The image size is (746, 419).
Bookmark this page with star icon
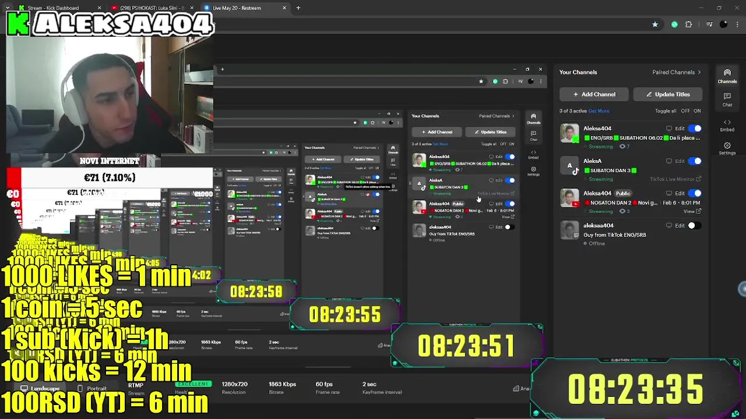[x=655, y=24]
